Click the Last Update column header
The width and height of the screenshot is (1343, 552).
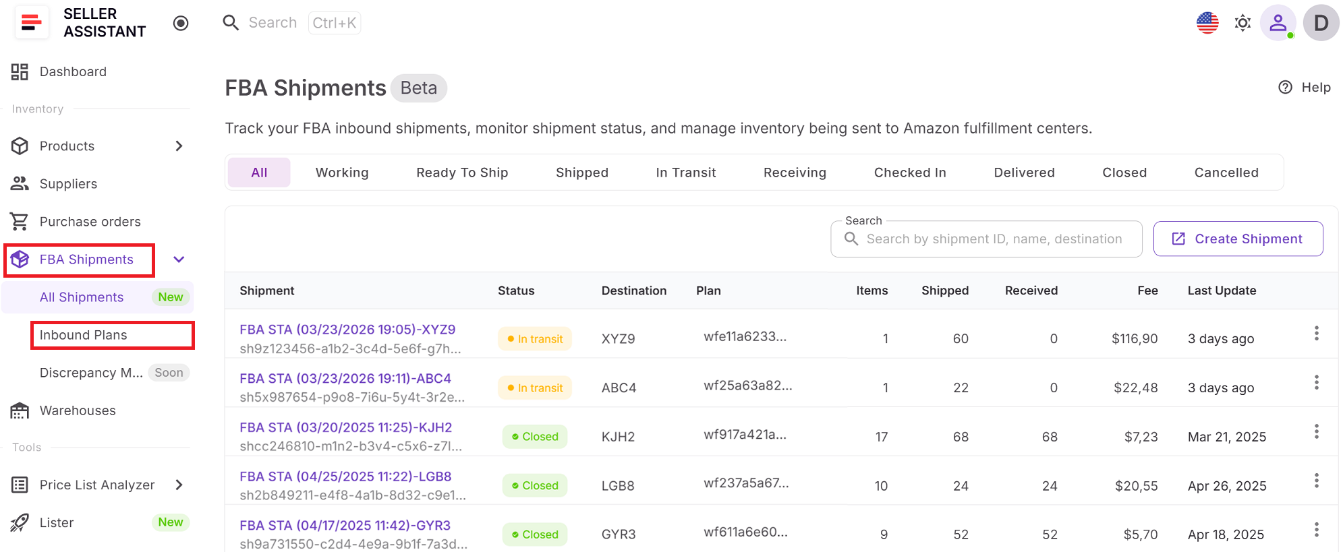point(1222,290)
